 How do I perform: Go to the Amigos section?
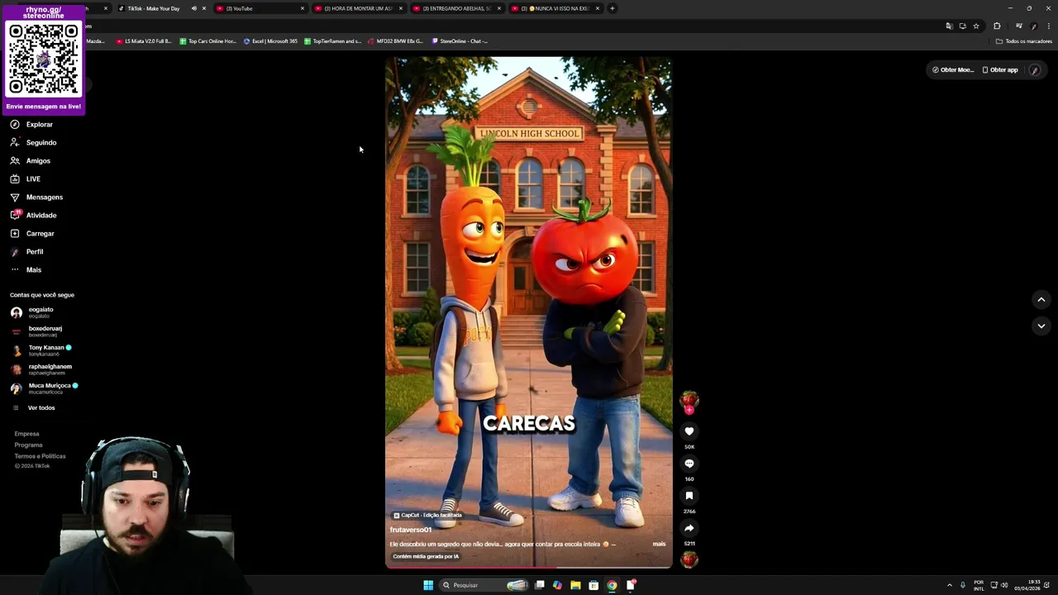[x=31, y=160]
